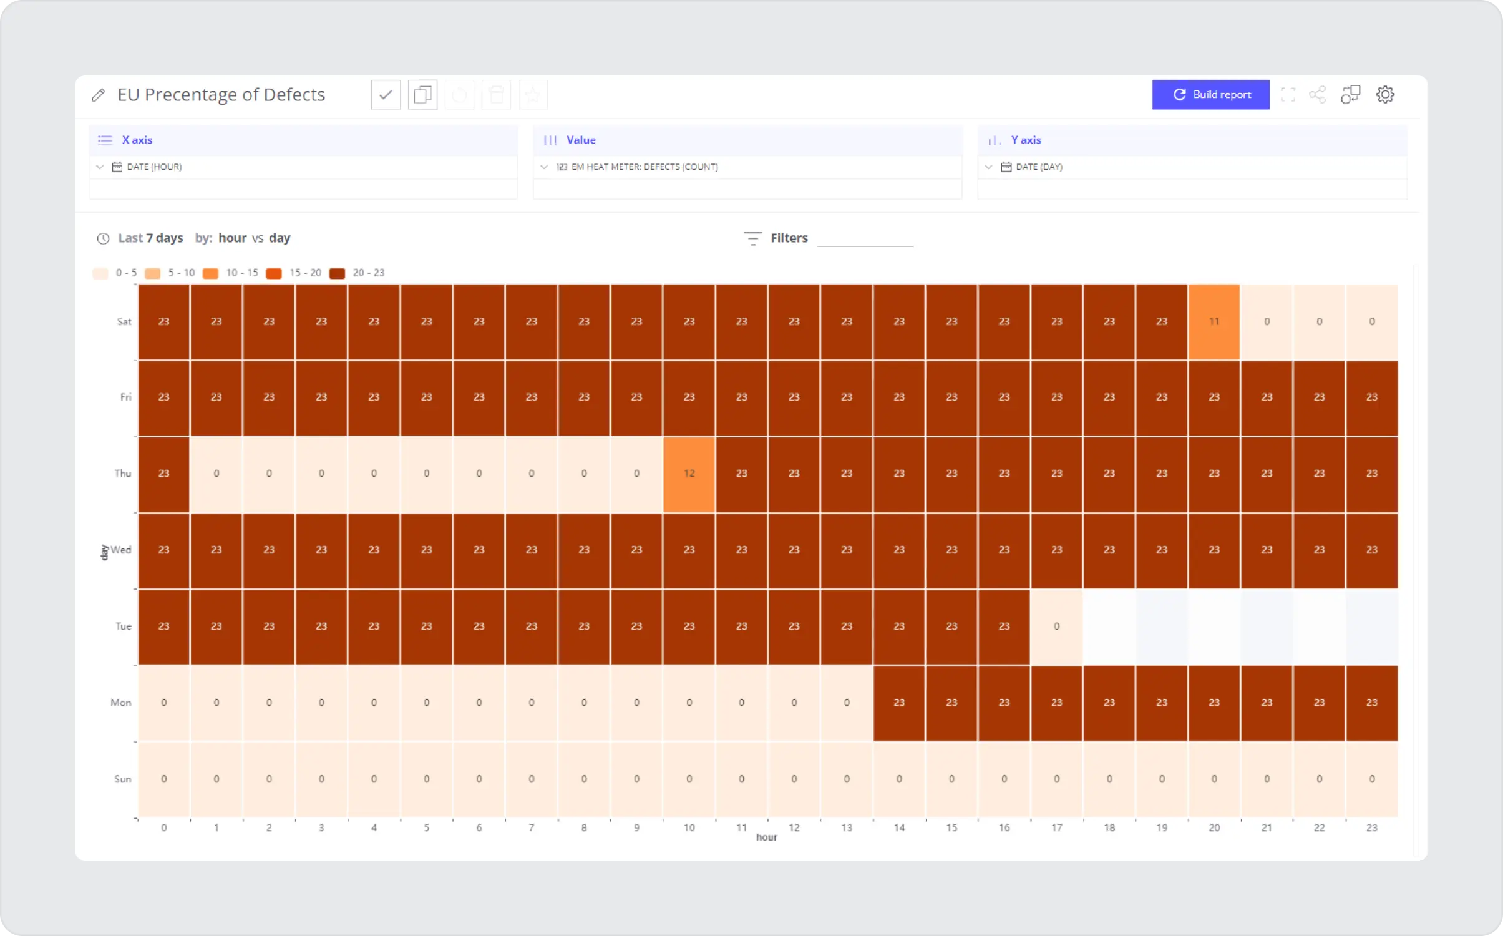This screenshot has width=1503, height=936.
Task: Click hour 10 Thursday cell showing value 12
Action: [x=689, y=474]
